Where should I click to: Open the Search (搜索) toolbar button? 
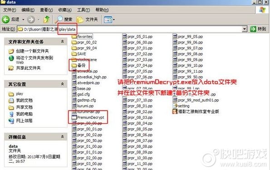64,19
